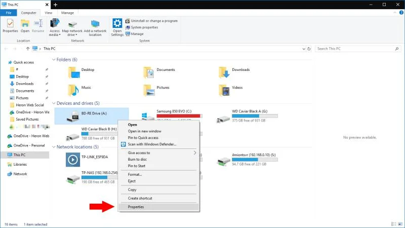The height and width of the screenshot is (228, 405).
Task: Choose Pin to Start
Action: click(136, 166)
